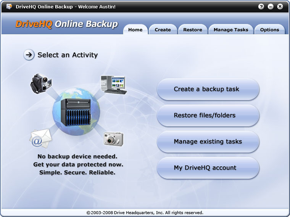Click the 'Select an Activity' heading
Screen dimensions: 290x217
point(68,55)
